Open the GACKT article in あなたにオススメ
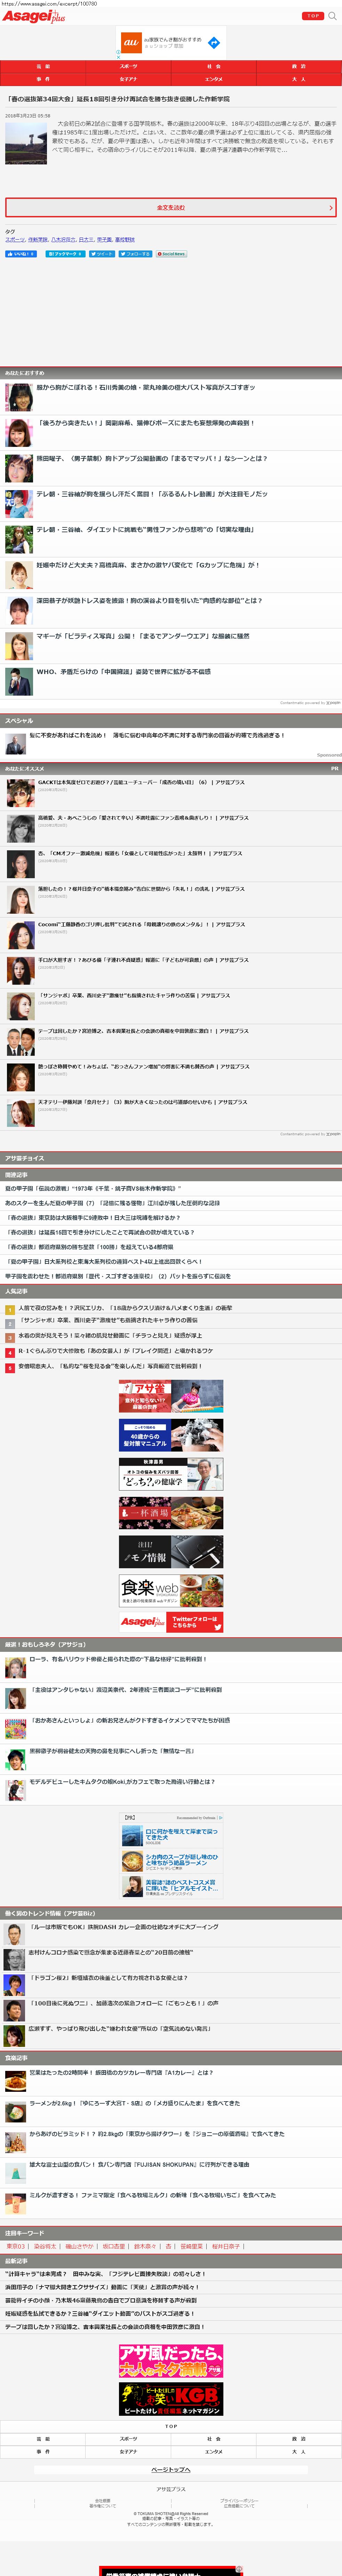 tap(141, 783)
